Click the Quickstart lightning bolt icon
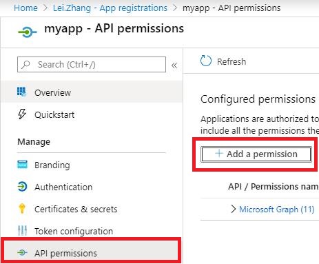319x264 pixels. point(22,114)
